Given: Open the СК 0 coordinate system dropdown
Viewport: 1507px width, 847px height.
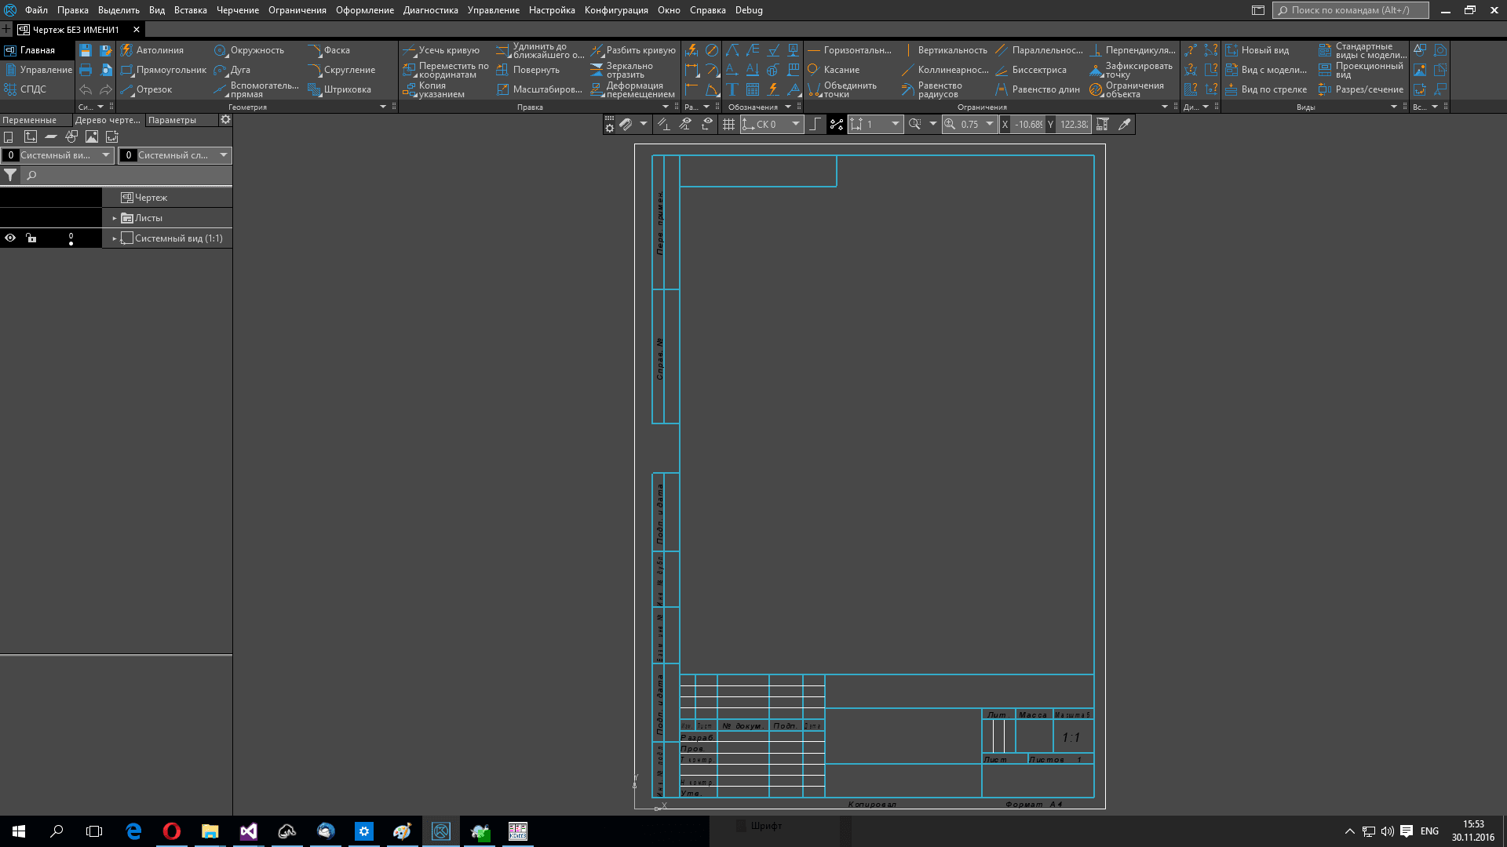Looking at the screenshot, I should (795, 124).
